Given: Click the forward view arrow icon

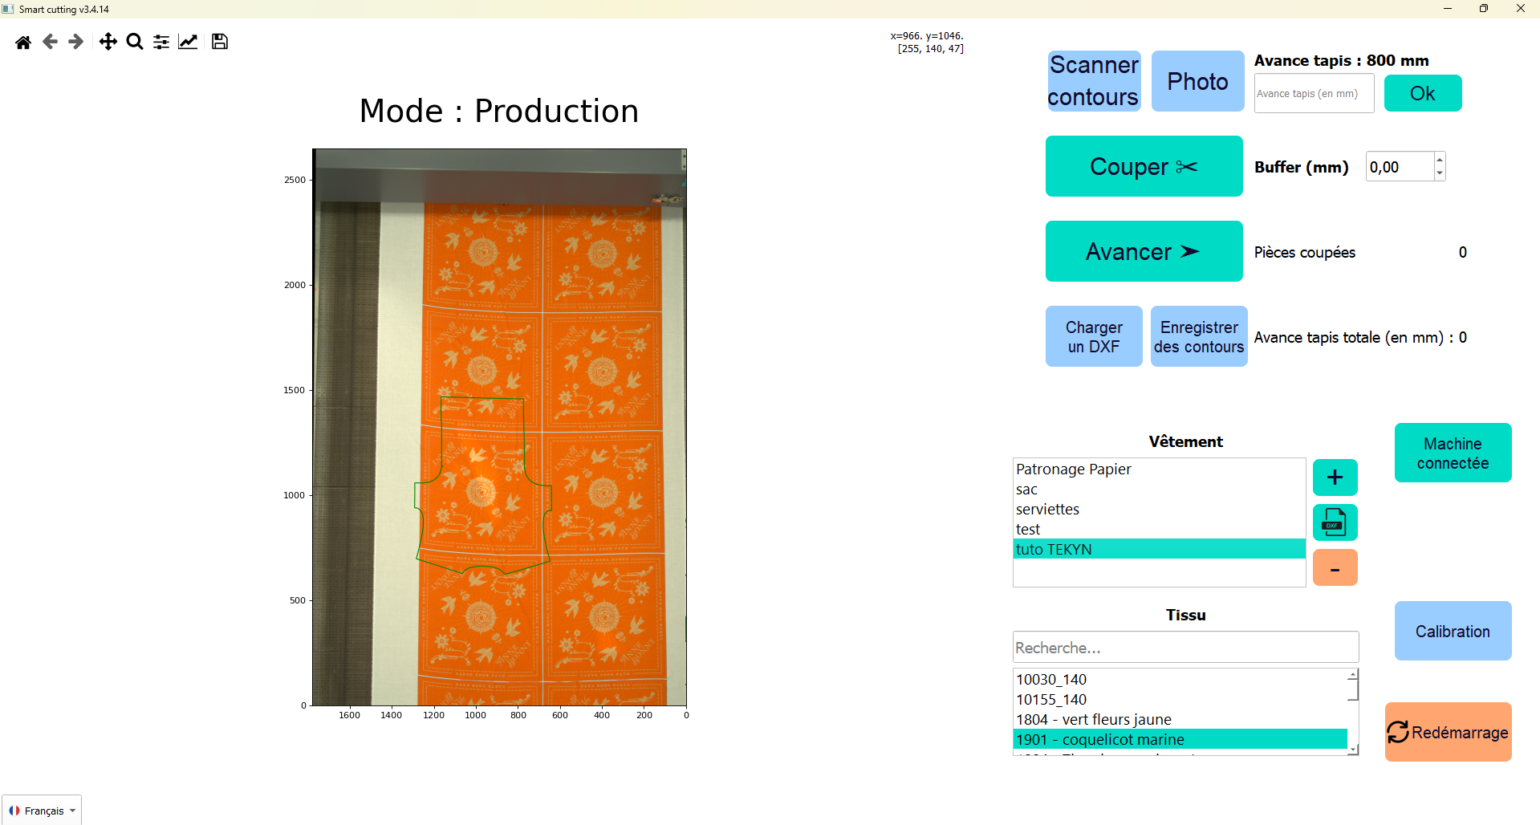Looking at the screenshot, I should [76, 42].
